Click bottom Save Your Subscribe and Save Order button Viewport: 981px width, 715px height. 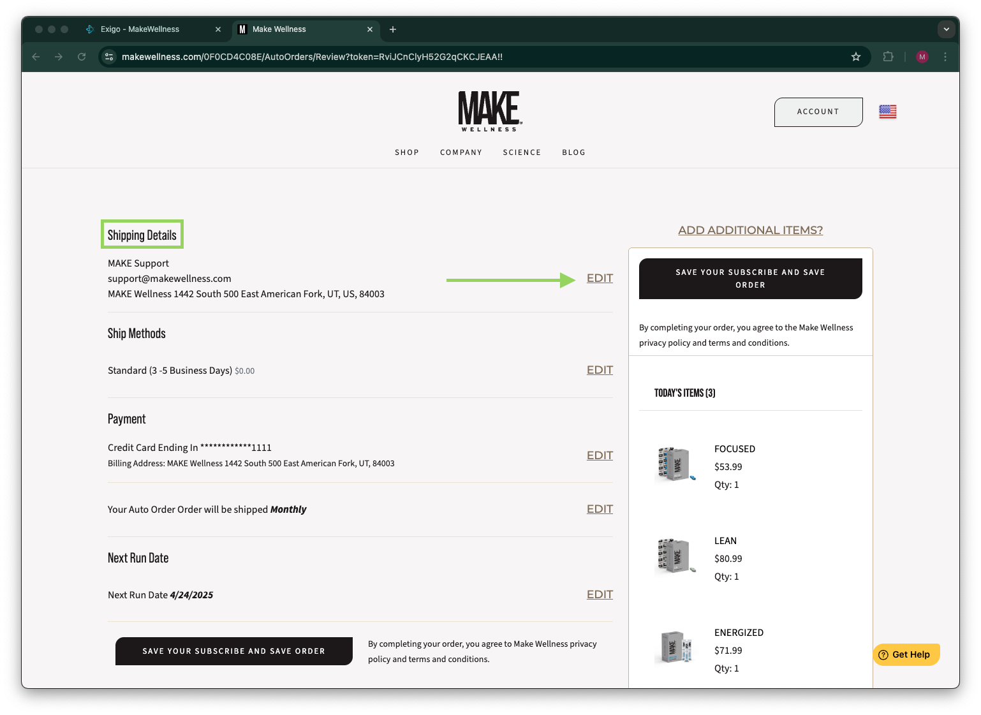(x=234, y=651)
